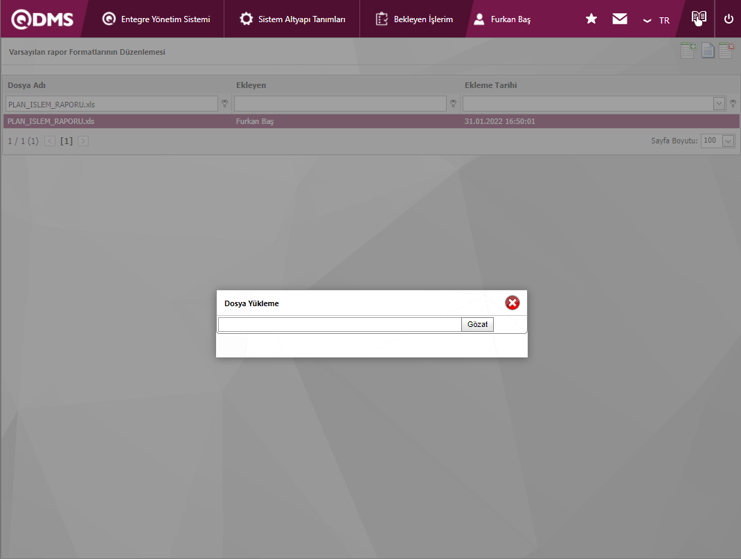Select the PLAN_ISLEM_RAPORU.xls row
The height and width of the screenshot is (559, 741).
(x=371, y=121)
